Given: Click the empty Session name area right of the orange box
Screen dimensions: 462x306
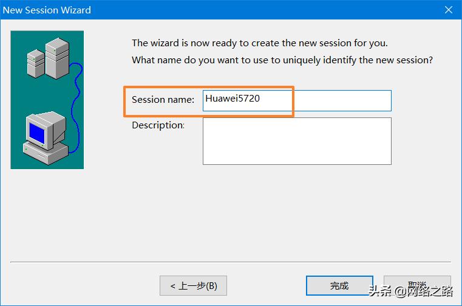Looking at the screenshot, I should [x=343, y=100].
